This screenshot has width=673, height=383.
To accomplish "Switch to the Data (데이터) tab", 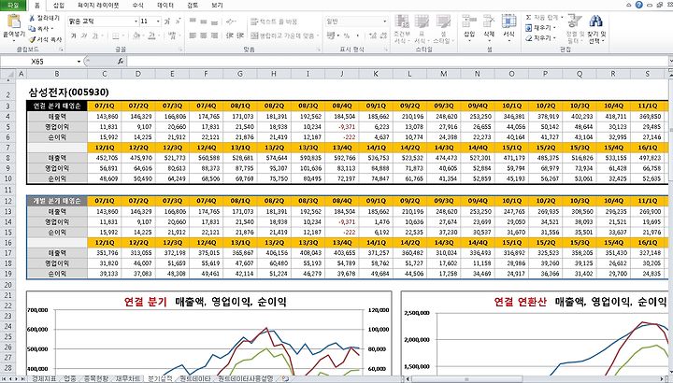I will click(165, 6).
